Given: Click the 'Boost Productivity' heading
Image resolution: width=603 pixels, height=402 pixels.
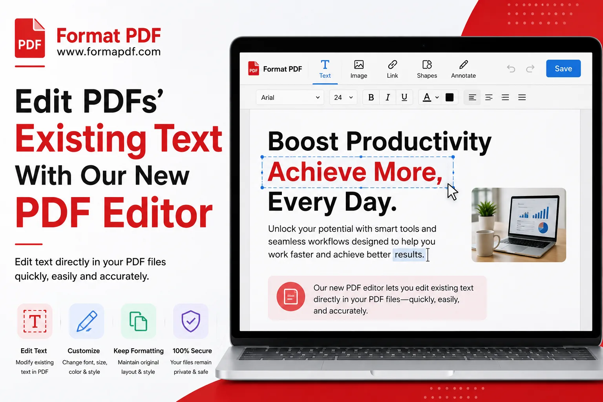Looking at the screenshot, I should (x=379, y=141).
